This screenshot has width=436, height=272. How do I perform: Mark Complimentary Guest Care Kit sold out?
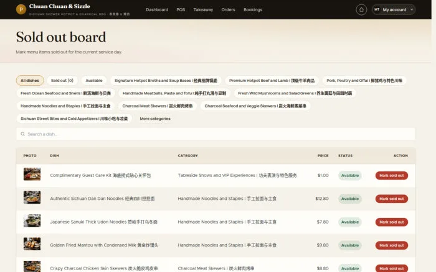pos(392,176)
